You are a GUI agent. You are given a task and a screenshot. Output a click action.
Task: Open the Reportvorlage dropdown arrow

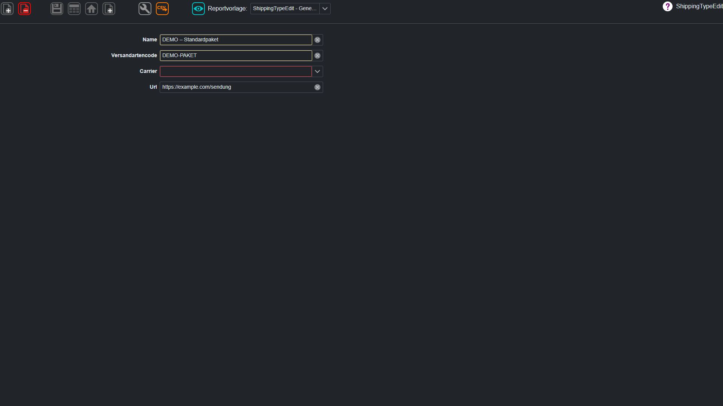(325, 9)
